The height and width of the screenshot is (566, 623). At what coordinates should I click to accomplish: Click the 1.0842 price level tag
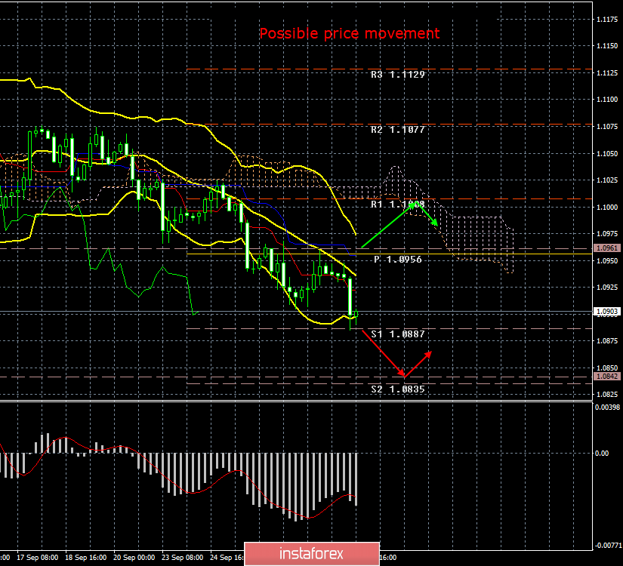coord(606,377)
